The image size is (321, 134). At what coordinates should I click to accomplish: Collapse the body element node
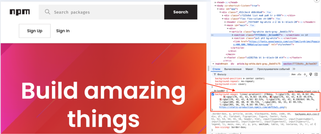click(215, 6)
